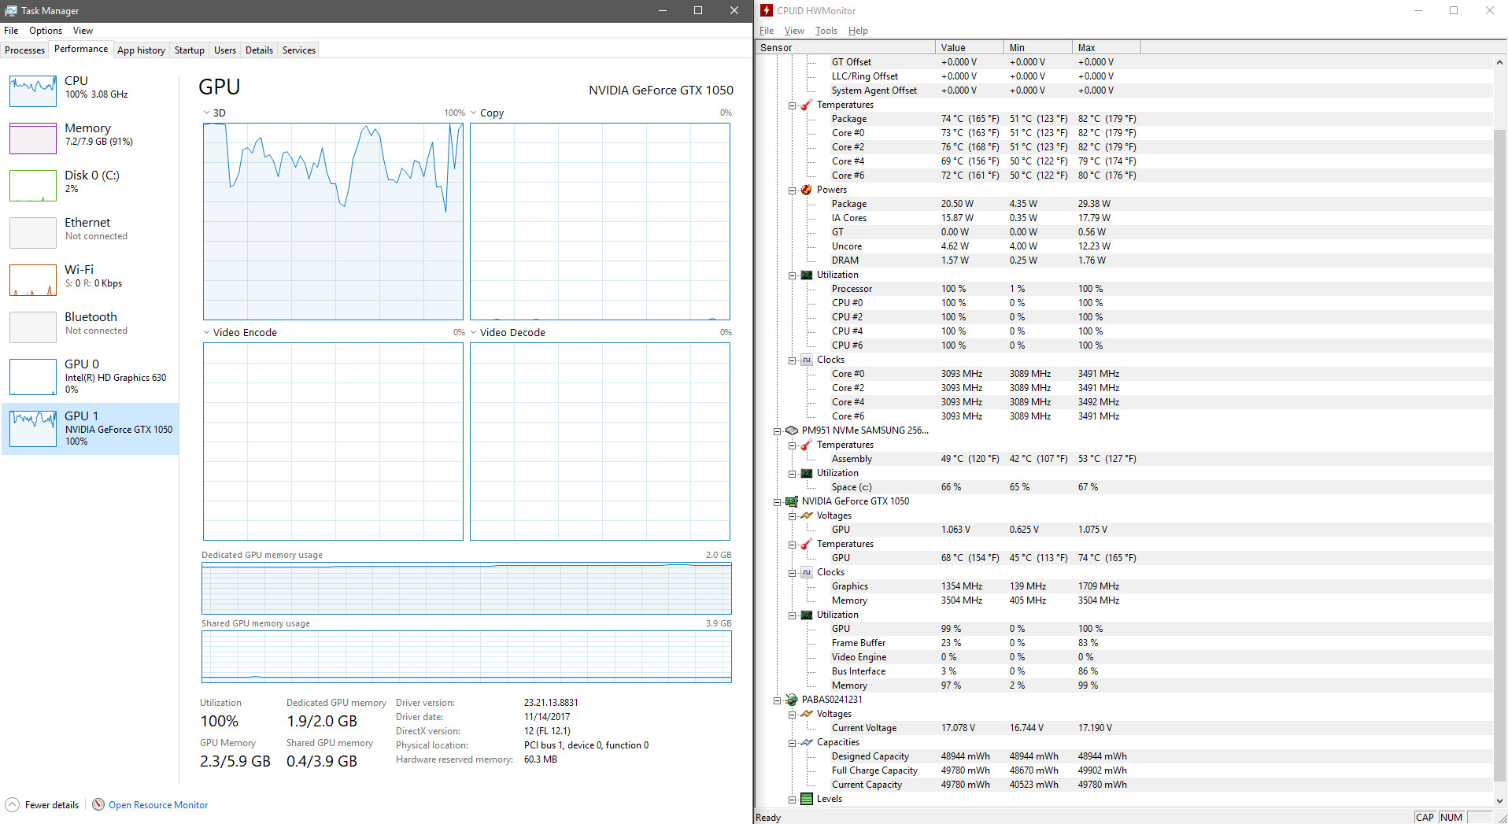
Task: Click the battery Capacities icon
Action: click(806, 742)
